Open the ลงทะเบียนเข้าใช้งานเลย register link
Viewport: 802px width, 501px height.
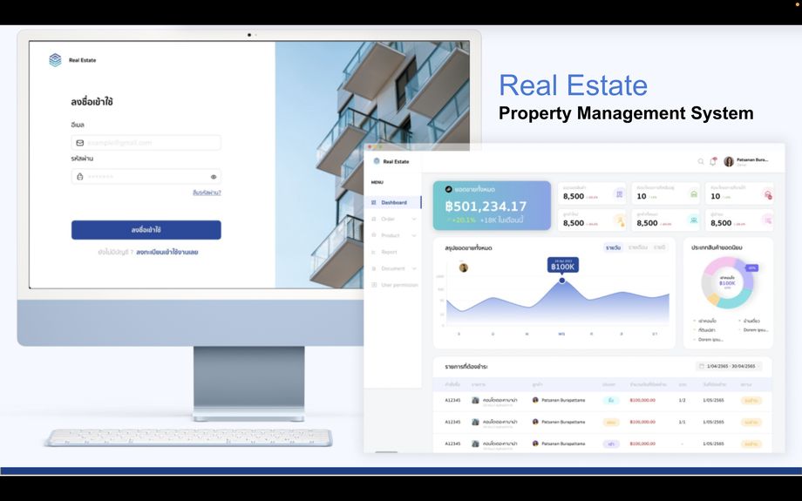(167, 252)
